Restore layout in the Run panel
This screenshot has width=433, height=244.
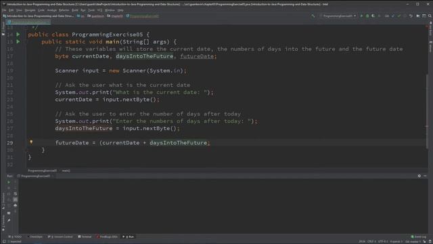point(9,213)
